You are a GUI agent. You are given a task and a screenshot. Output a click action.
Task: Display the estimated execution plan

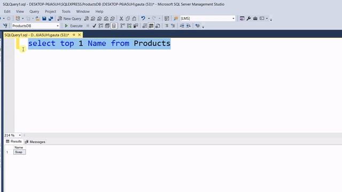[101, 26]
